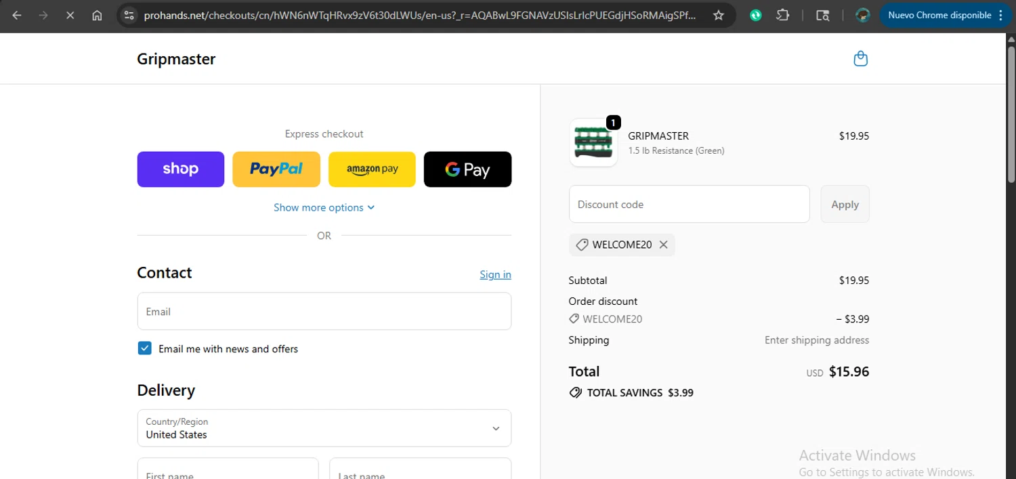Click the Contact heading

click(x=165, y=272)
